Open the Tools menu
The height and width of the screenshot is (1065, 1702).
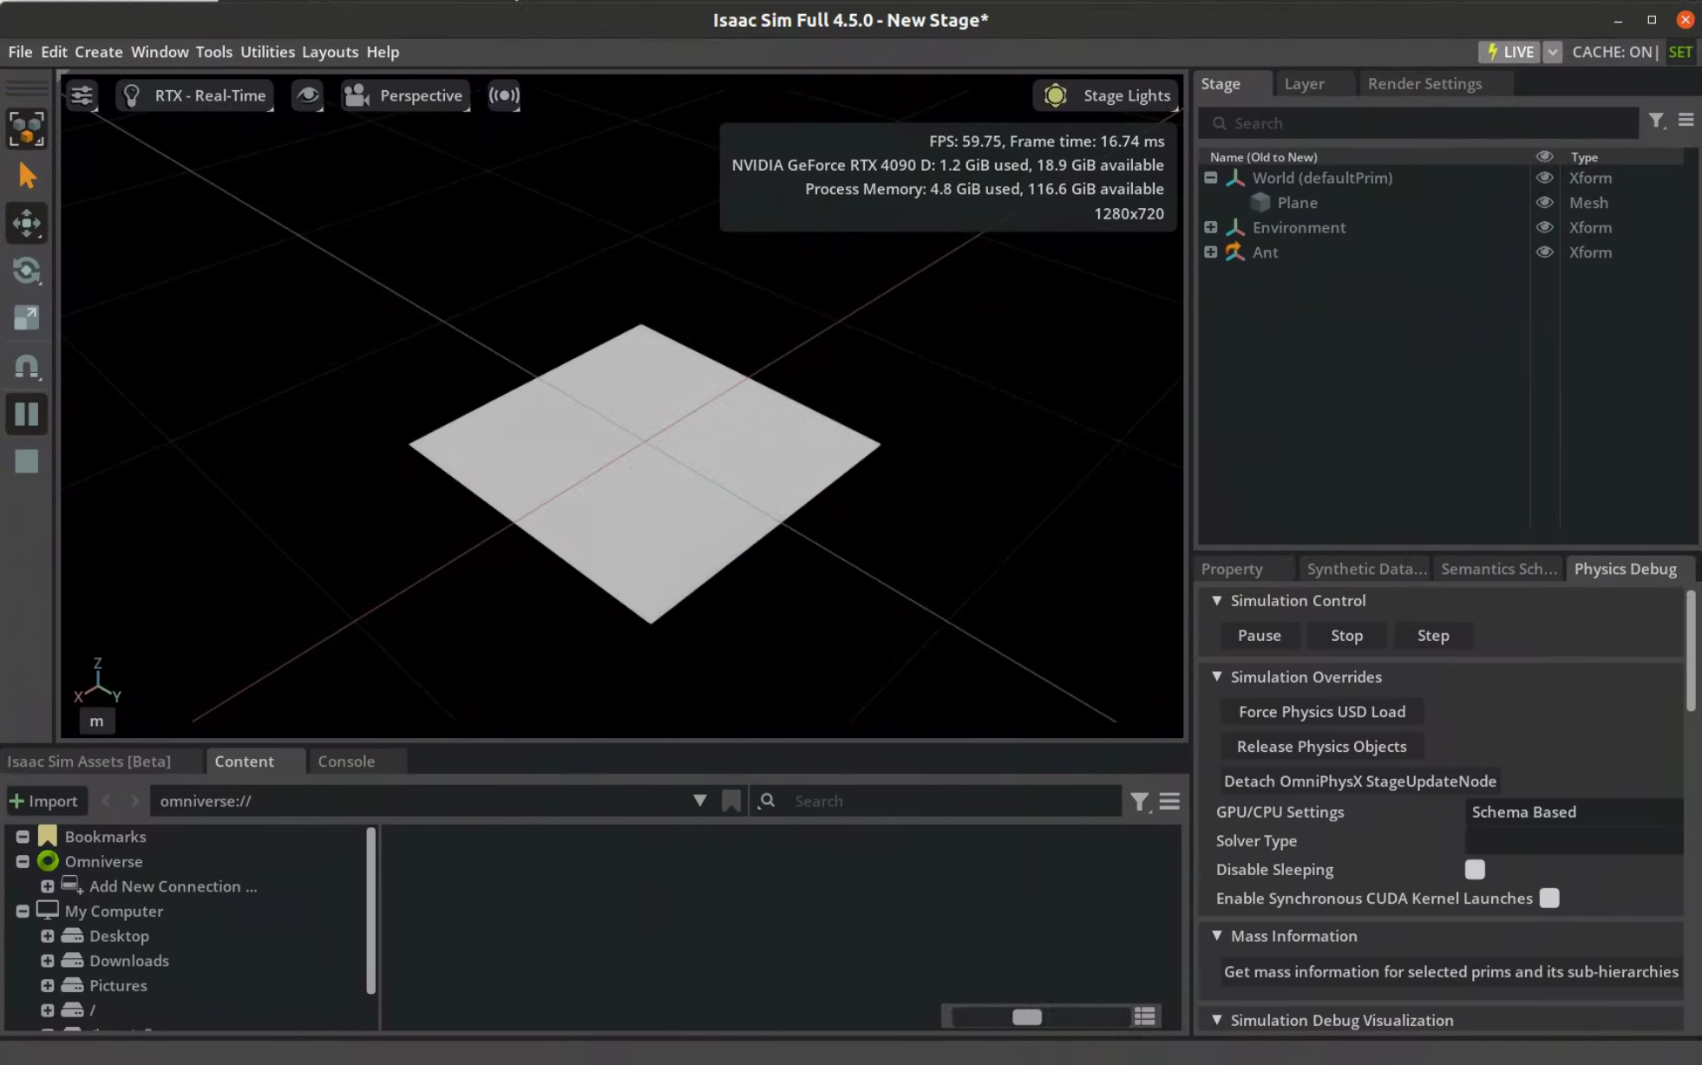[213, 51]
